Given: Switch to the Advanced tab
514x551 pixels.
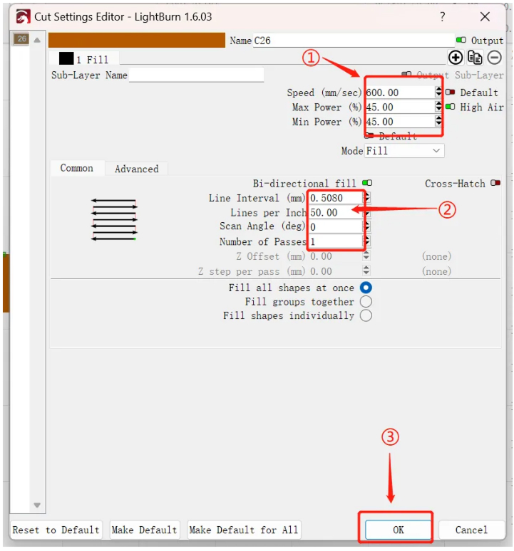Looking at the screenshot, I should 136,169.
